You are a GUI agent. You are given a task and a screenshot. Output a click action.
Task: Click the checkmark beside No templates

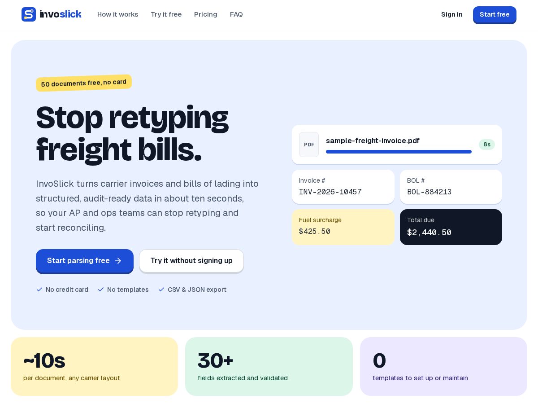point(101,290)
